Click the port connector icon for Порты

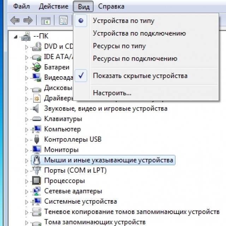click(x=37, y=170)
